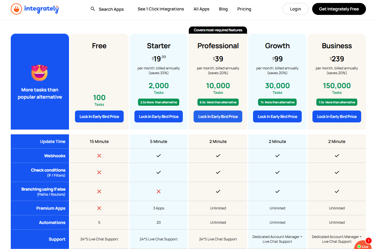Click Professional's 6.5x More than alternative badge
The height and width of the screenshot is (249, 377).
pyautogui.click(x=218, y=102)
